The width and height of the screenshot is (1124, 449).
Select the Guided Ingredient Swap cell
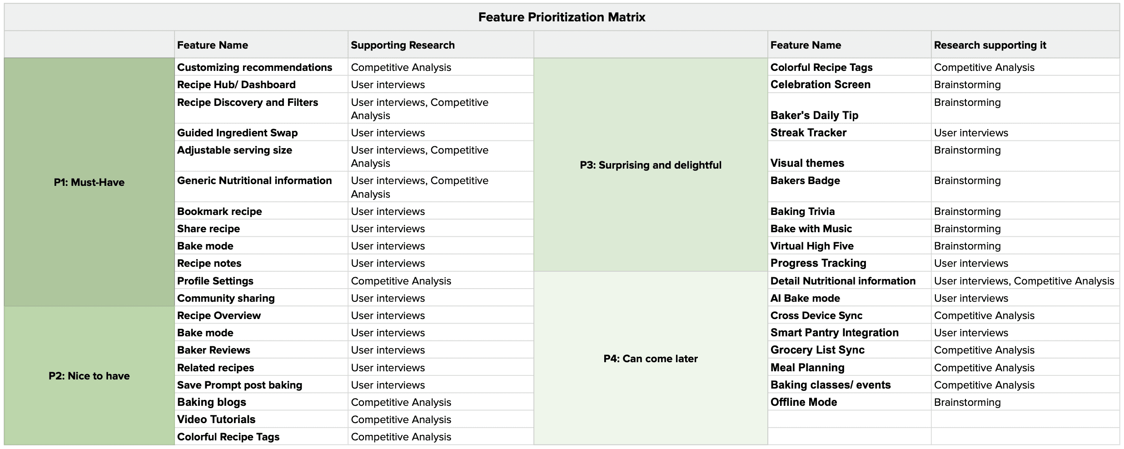[237, 133]
